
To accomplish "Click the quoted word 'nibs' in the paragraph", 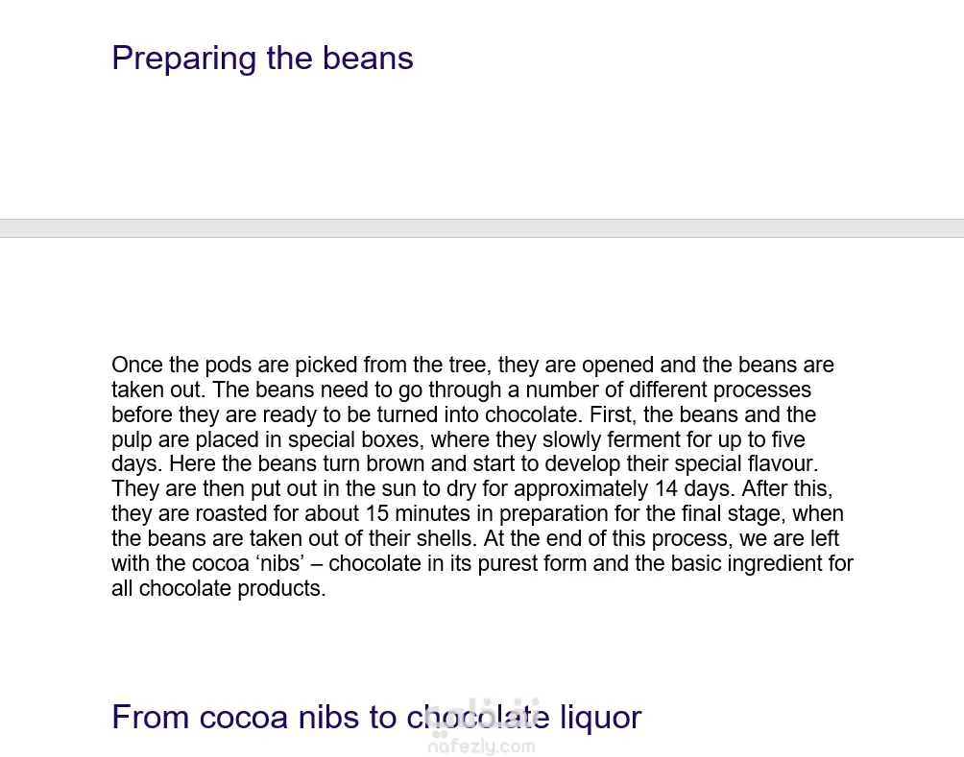I will (272, 563).
